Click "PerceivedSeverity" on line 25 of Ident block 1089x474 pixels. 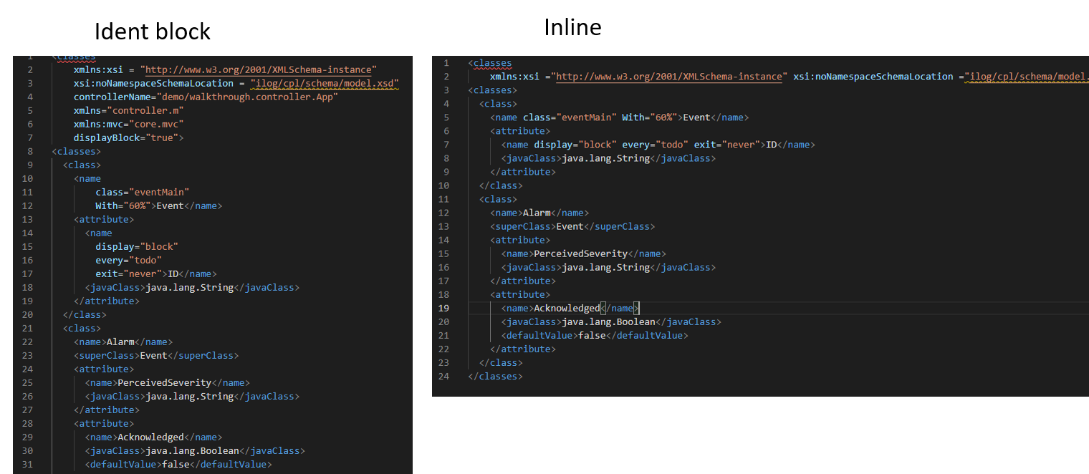coord(165,382)
